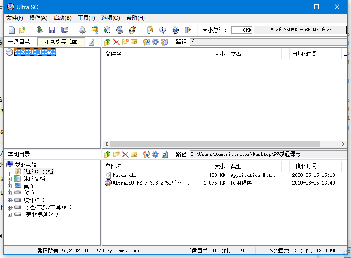351x258 pixels.
Task: Open the Info bubble icon
Action: (163, 30)
